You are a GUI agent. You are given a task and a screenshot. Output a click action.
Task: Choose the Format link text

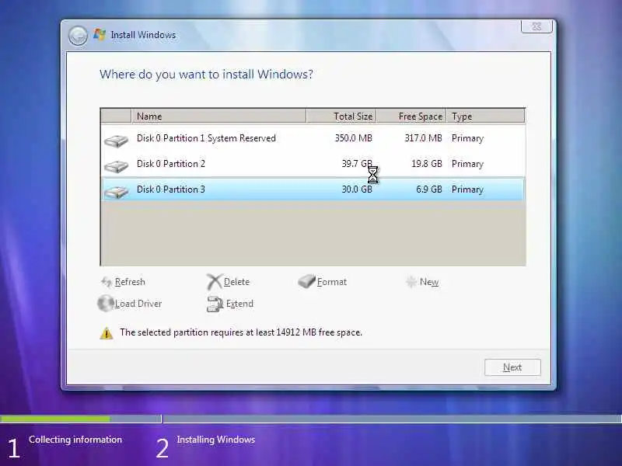click(332, 282)
